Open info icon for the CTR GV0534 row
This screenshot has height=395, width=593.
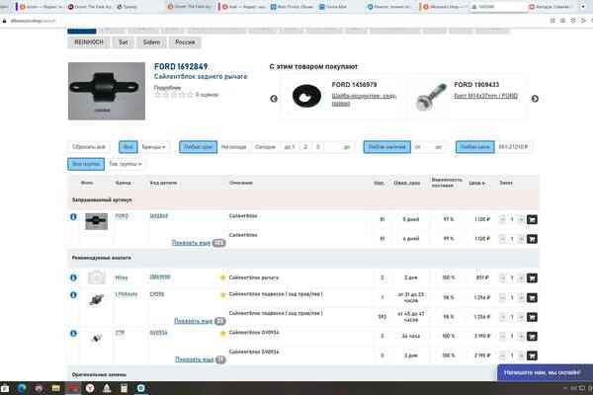click(73, 334)
